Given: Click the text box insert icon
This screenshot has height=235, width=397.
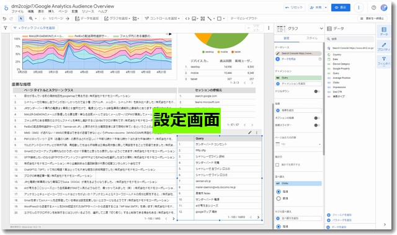Looking at the screenshot, I should 203,19.
